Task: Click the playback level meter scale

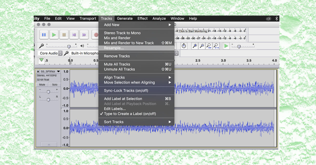Action: pyautogui.click(x=210, y=38)
